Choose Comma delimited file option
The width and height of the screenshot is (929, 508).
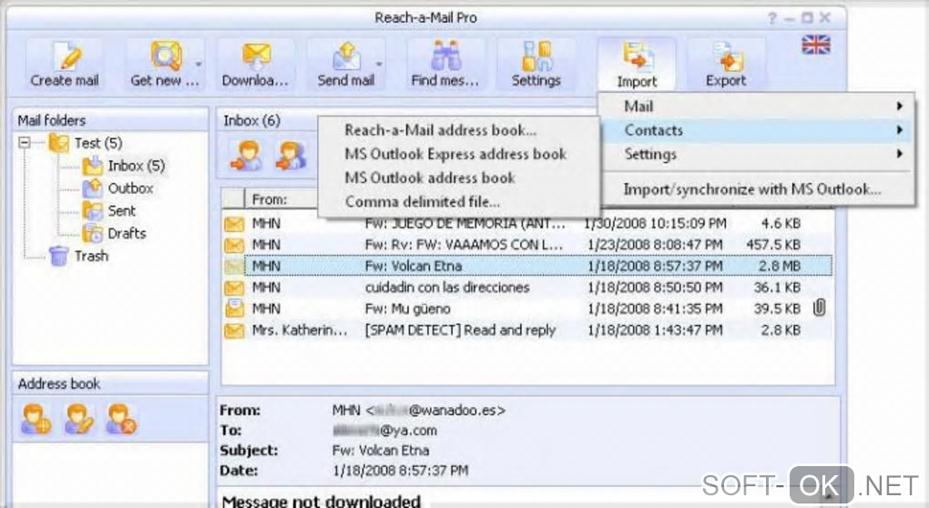click(x=423, y=201)
